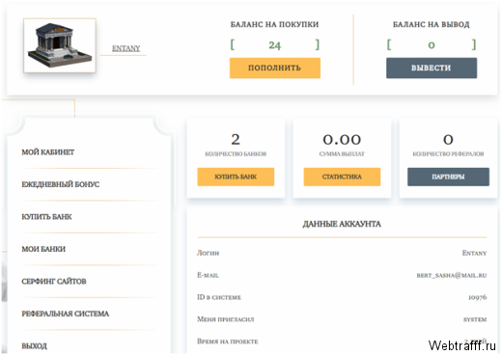Select the purchase balance value 24
The image size is (502, 355).
(274, 45)
